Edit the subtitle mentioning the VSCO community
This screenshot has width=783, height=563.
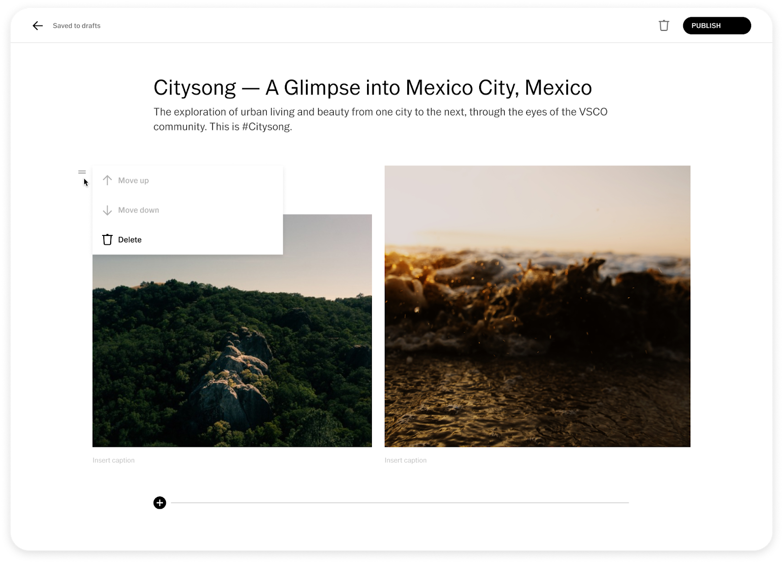380,119
